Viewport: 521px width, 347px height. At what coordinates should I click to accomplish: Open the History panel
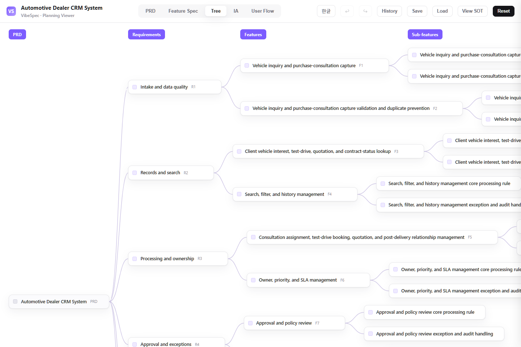point(389,11)
